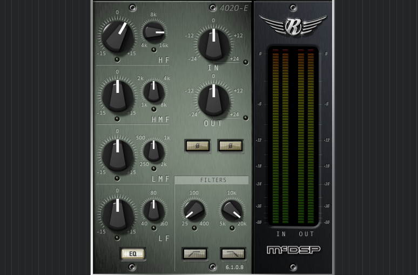Viewport: 418px width, 275px height.
Task: Select the LF frequency knob
Action: tap(154, 211)
